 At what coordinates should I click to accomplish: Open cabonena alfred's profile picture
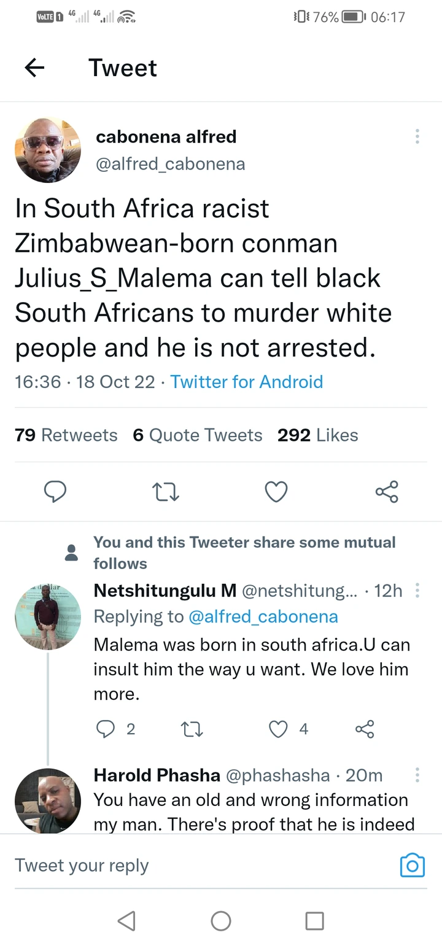pos(48,150)
